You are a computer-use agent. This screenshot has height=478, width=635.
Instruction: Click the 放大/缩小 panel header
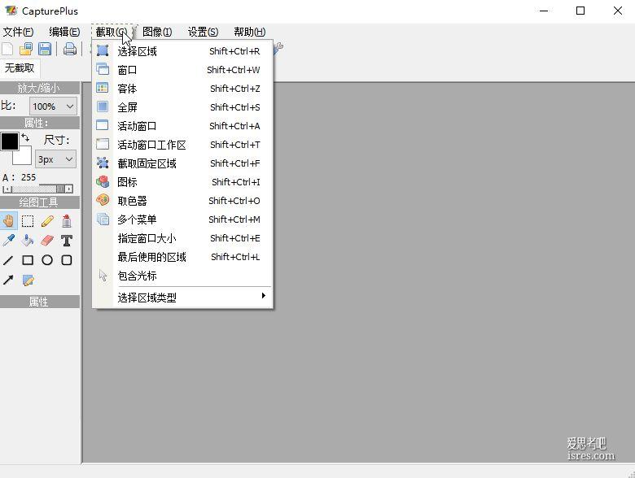(39, 88)
